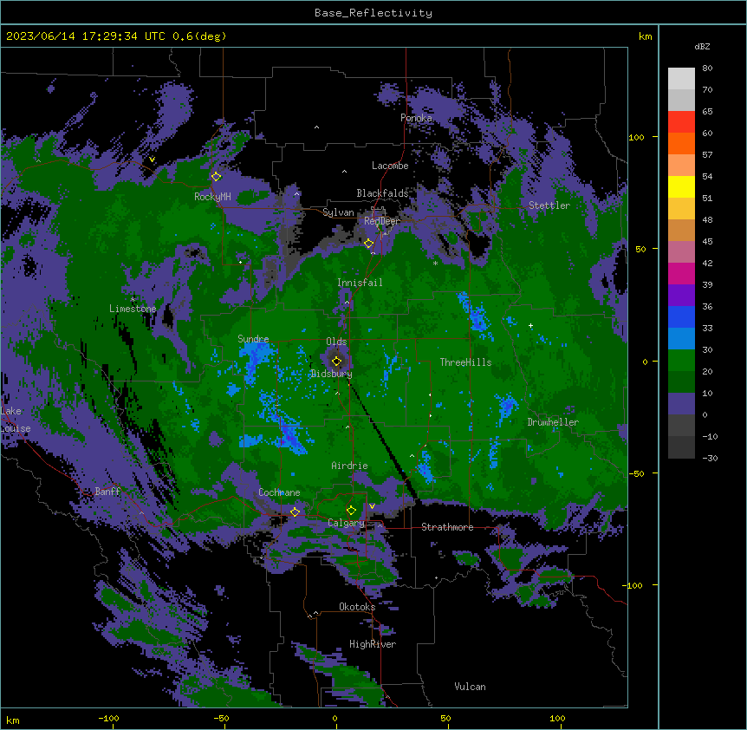Image resolution: width=747 pixels, height=730 pixels.
Task: Click the HighRiver label
Action: 373,644
